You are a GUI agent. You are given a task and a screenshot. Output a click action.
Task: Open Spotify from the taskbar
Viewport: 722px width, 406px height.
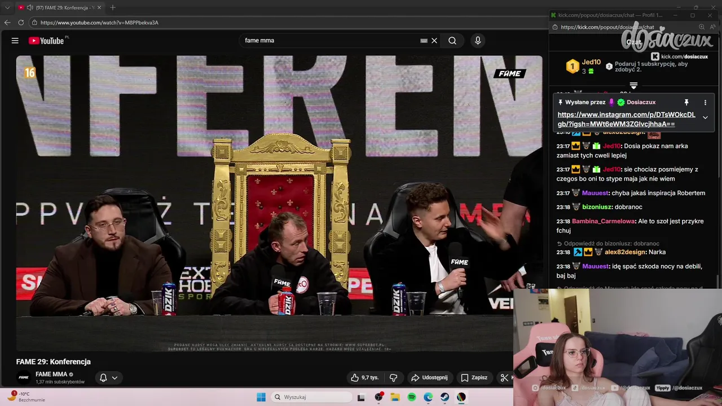(412, 397)
